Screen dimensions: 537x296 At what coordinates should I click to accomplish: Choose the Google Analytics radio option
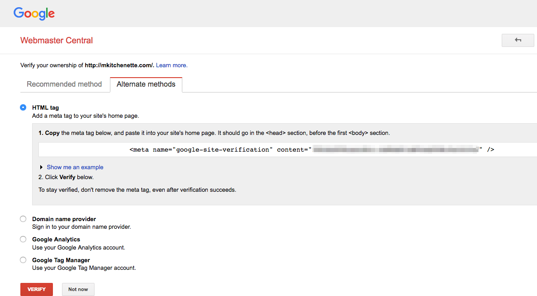tap(23, 239)
